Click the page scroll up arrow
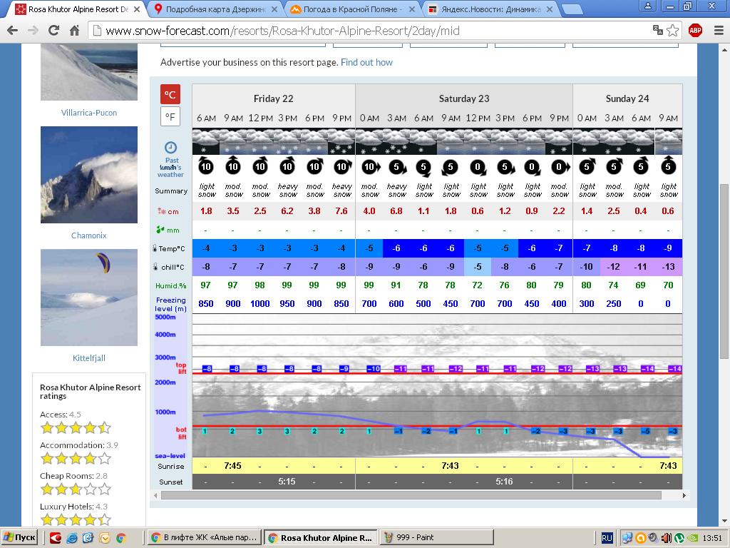 725,49
